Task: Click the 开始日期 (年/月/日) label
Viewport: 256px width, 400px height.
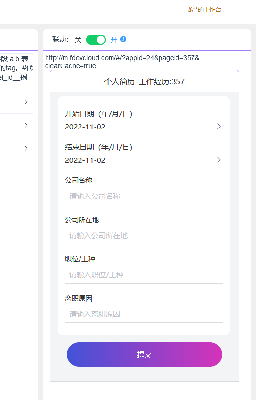Action: coord(99,114)
